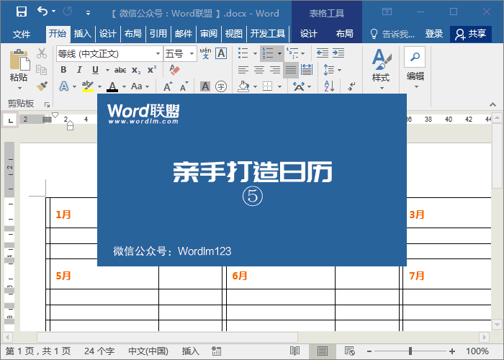Center align text
Image resolution: width=504 pixels, height=360 pixels.
pos(259,70)
